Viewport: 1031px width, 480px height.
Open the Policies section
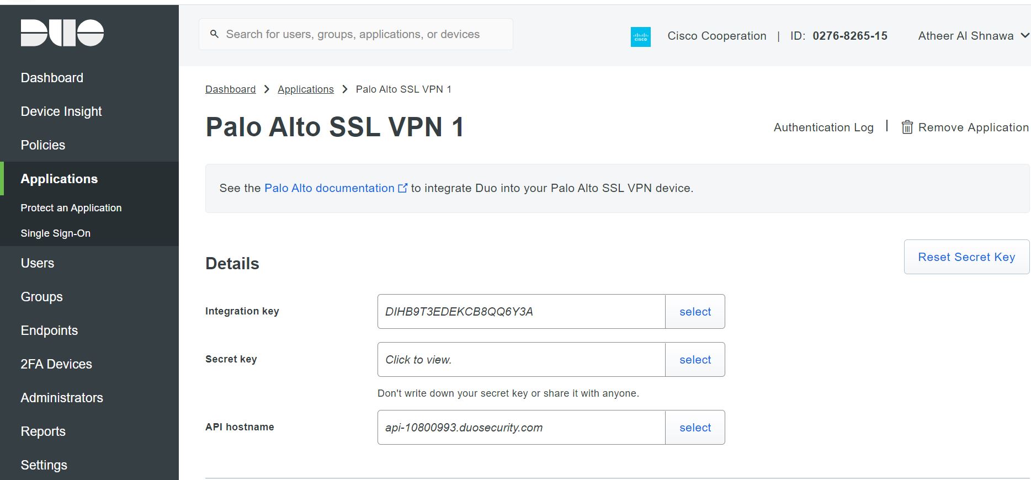click(43, 145)
